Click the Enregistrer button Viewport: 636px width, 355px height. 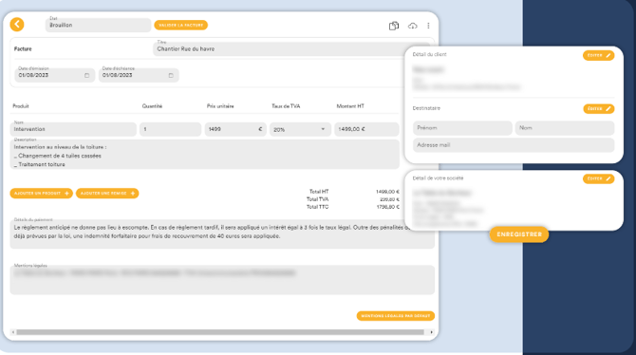519,234
